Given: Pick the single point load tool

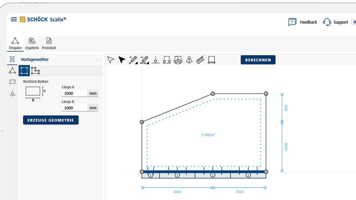Looking at the screenshot, I should coord(156,60).
